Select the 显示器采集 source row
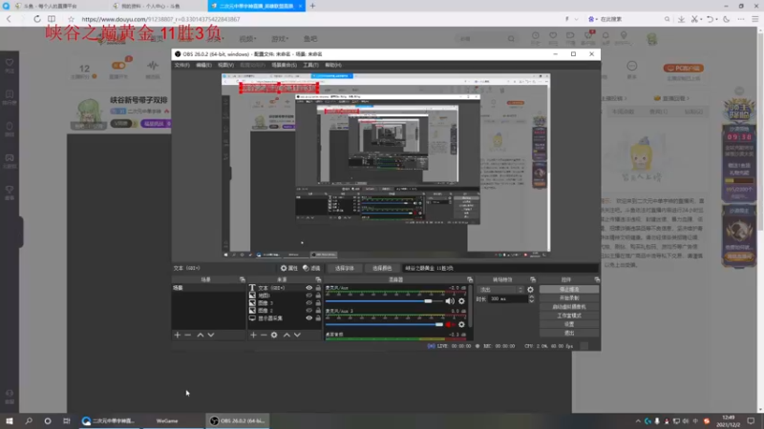This screenshot has height=429, width=764. [285, 318]
